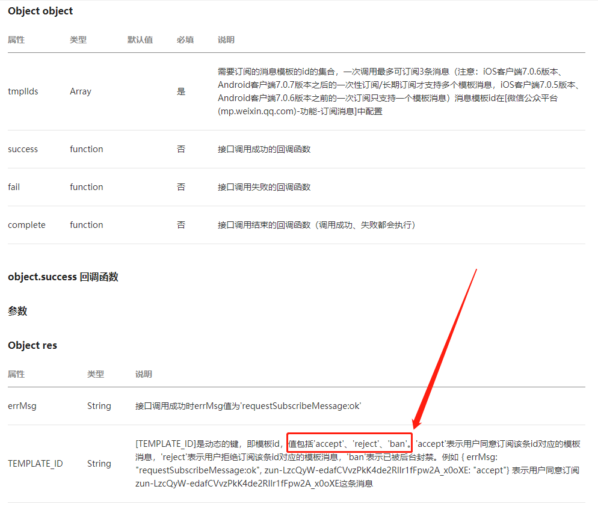598x510 pixels.
Task: Click the 类型 header in the res table
Action: 95,374
